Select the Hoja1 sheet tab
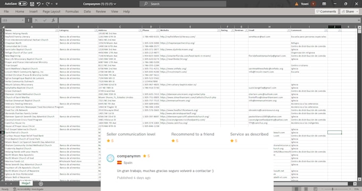Viewport: 362px width, 191px height. 26,184
